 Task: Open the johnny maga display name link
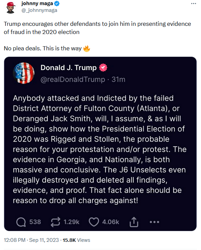[37, 3]
